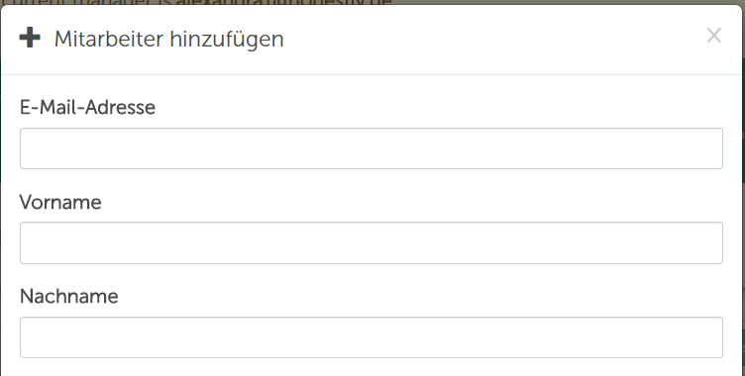Activate the last name entry field
Image resolution: width=745 pixels, height=376 pixels.
372,337
